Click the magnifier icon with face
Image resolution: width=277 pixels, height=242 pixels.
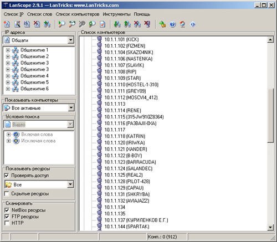click(72, 24)
